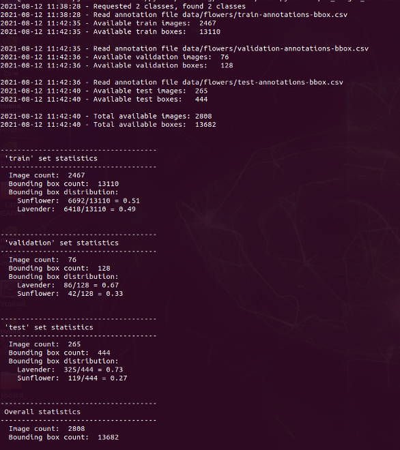Select Lavender 86/128 = 0.67 line
This screenshot has width=400, height=450.
[x=68, y=285]
